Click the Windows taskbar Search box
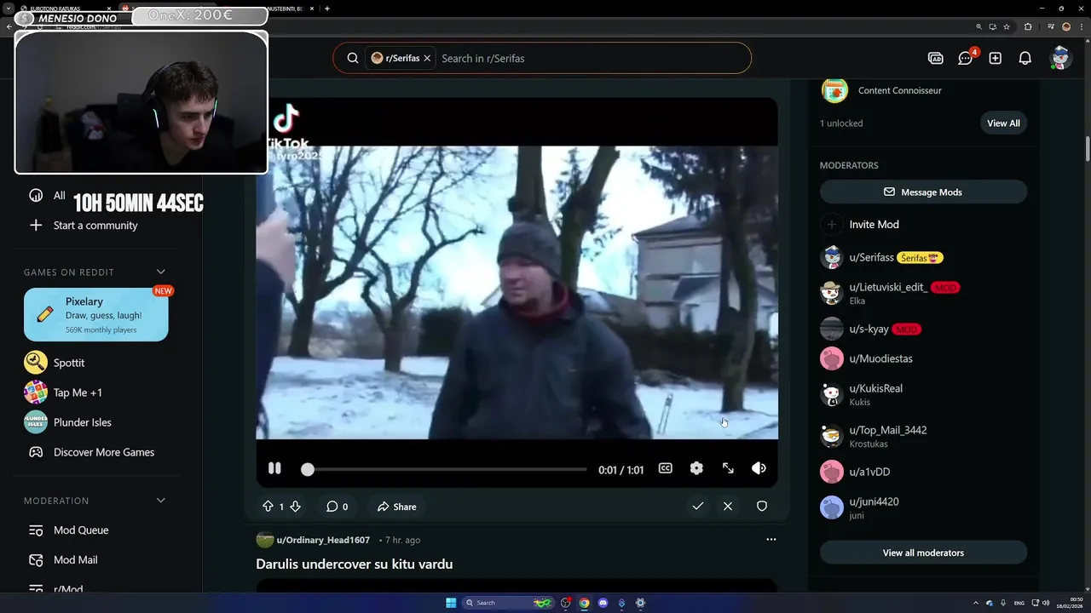Viewport: 1091px width, 613px height. coord(510,603)
